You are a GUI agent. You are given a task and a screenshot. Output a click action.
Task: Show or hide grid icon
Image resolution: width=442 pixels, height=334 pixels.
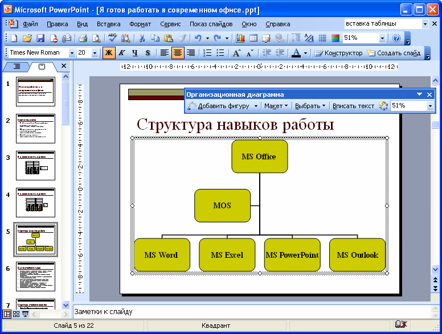click(322, 38)
